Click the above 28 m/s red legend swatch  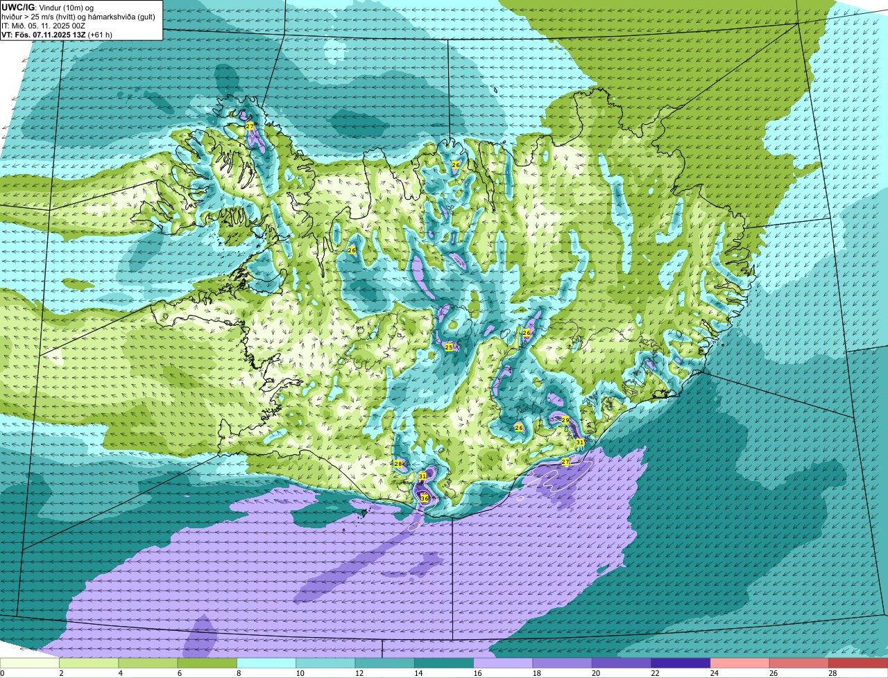858,663
